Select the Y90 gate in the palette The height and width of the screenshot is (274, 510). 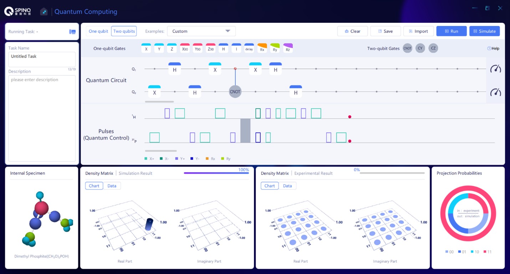pyautogui.click(x=198, y=48)
